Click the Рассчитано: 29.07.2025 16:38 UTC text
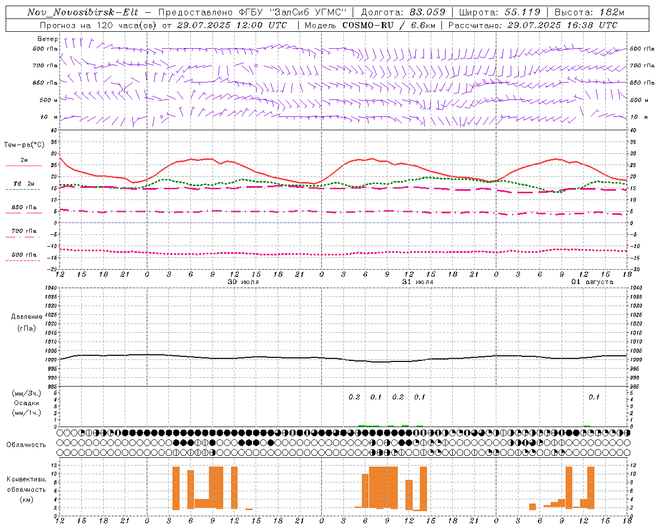The image size is (657, 525). [x=533, y=25]
